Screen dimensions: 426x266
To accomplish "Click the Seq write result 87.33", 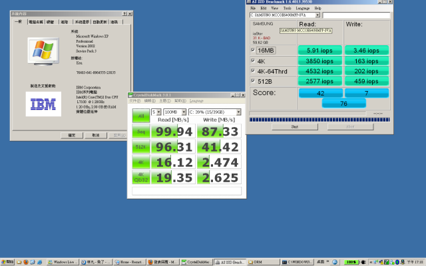I will coord(219,132).
